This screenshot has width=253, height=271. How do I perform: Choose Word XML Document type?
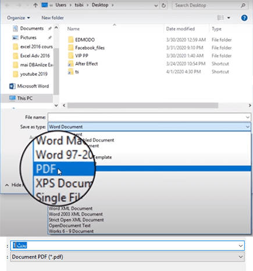click(x=70, y=209)
